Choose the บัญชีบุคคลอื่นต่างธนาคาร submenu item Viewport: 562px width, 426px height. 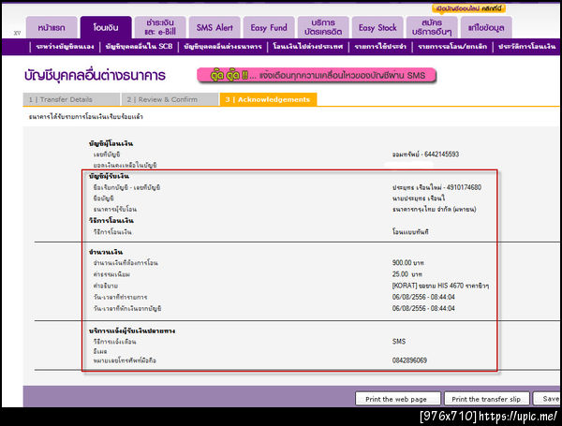click(223, 47)
